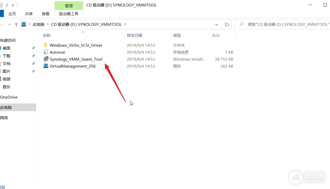Open 桌面 in navigation pane
Viewport: 330px width, 189px height.
[x=6, y=48]
